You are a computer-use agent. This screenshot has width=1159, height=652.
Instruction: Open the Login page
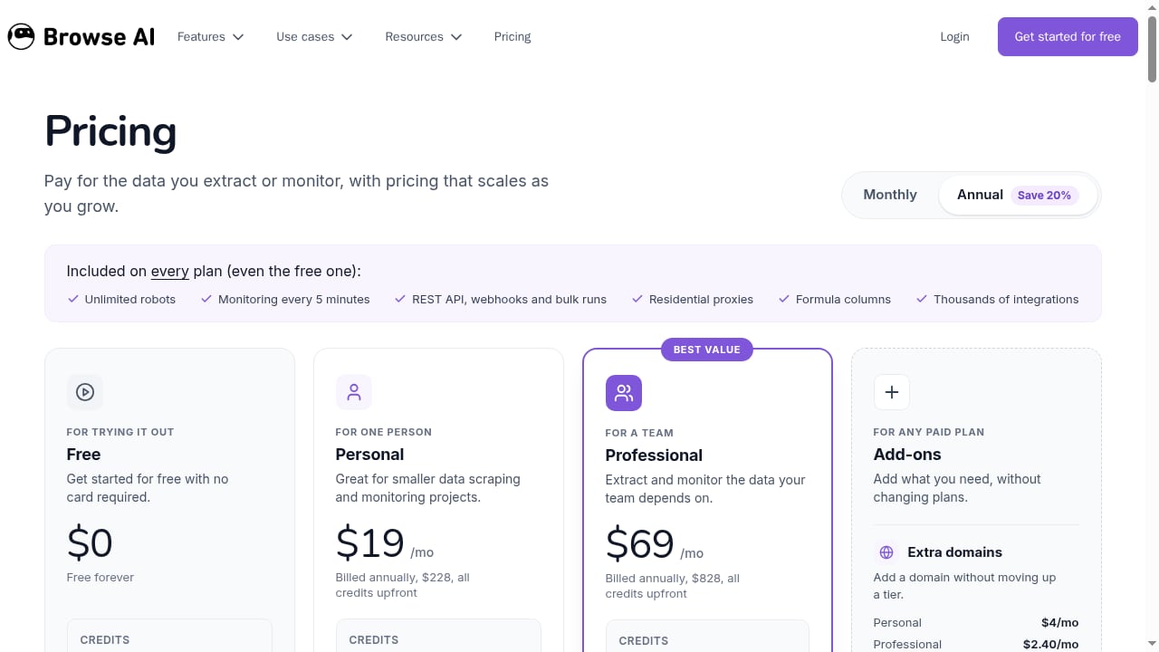954,36
